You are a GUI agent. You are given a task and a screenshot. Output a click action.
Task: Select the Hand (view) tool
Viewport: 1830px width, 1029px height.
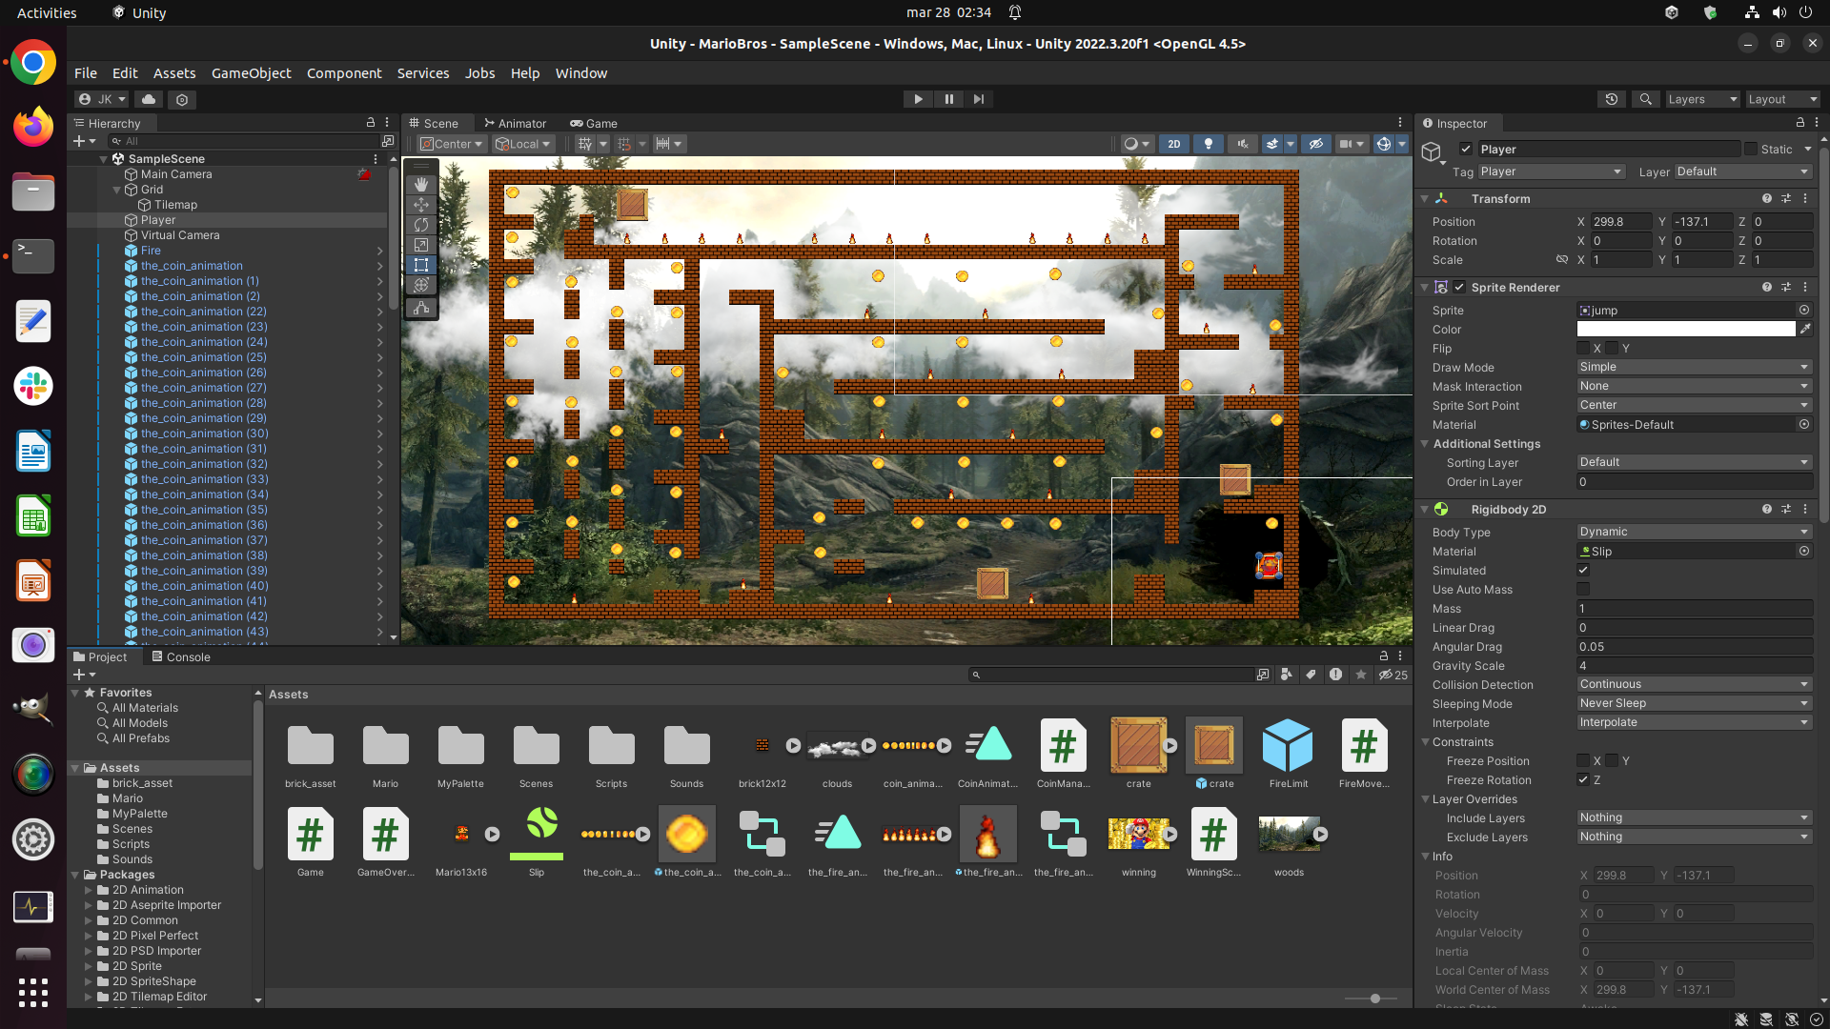(420, 184)
